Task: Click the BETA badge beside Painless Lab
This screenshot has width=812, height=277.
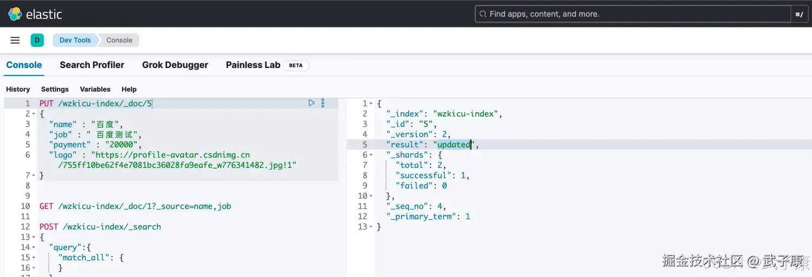Action: pyautogui.click(x=296, y=65)
